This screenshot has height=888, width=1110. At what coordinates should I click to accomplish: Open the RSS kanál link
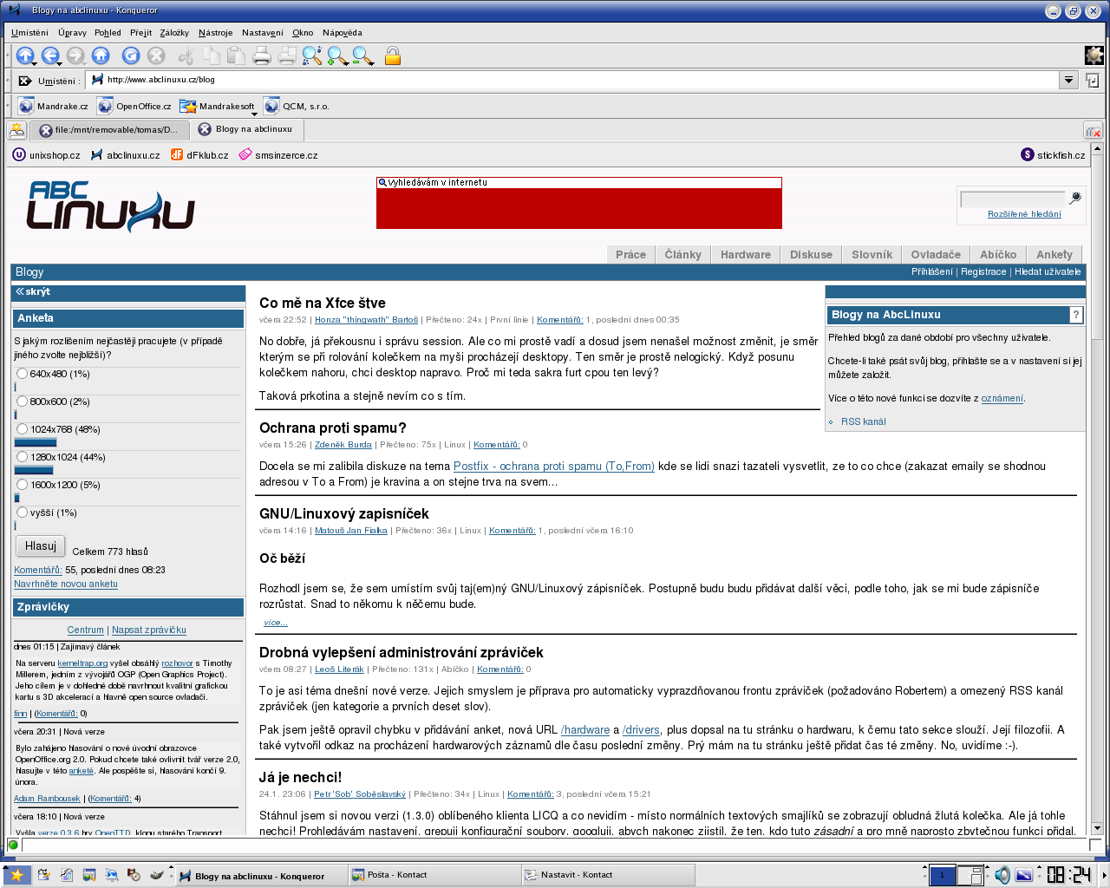863,421
